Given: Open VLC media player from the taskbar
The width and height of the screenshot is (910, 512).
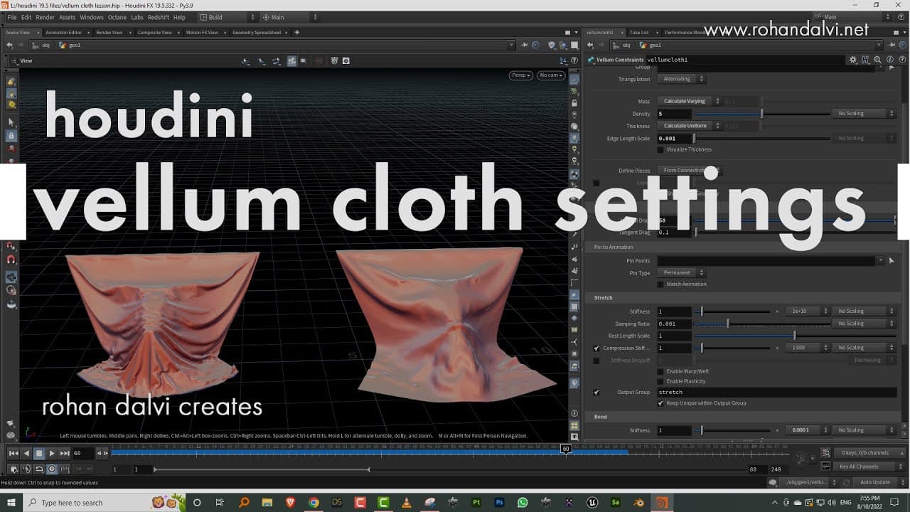Looking at the screenshot, I should tap(407, 503).
